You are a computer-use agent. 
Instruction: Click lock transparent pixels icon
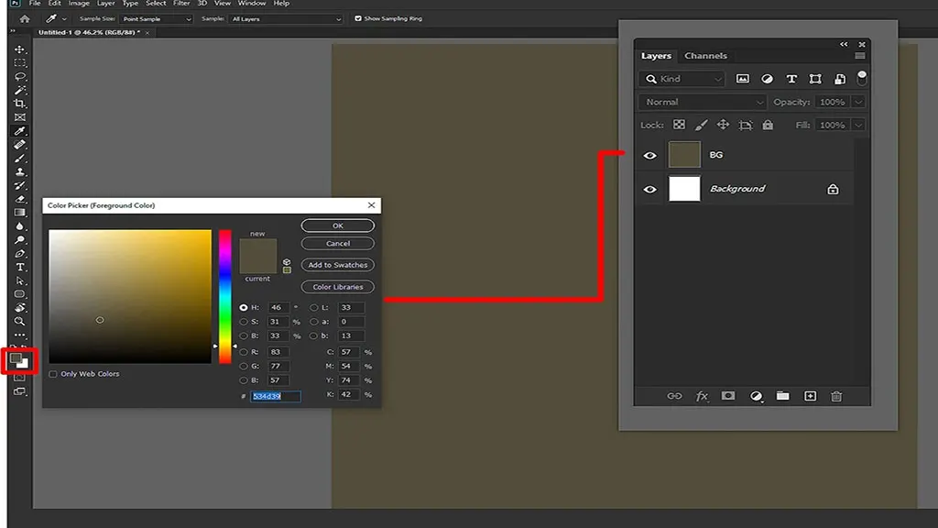[679, 125]
